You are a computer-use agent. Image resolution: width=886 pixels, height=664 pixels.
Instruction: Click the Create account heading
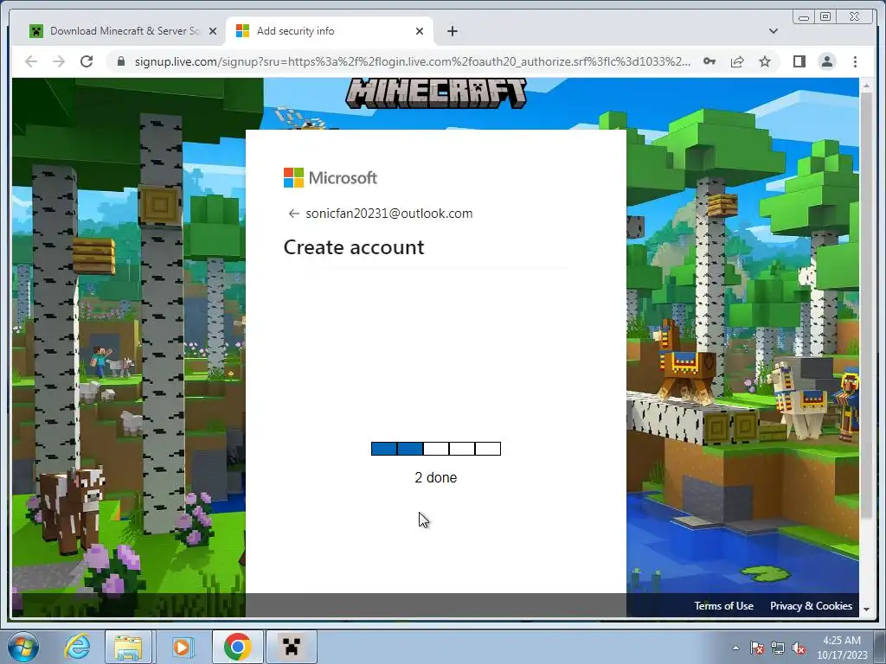coord(354,247)
